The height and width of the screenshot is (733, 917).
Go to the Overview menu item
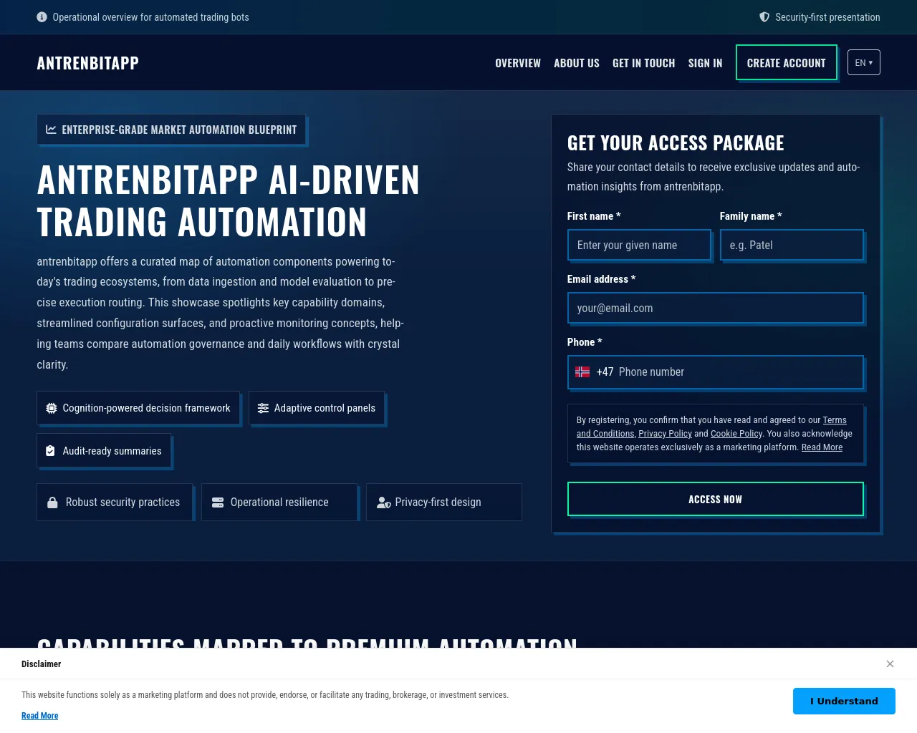518,63
